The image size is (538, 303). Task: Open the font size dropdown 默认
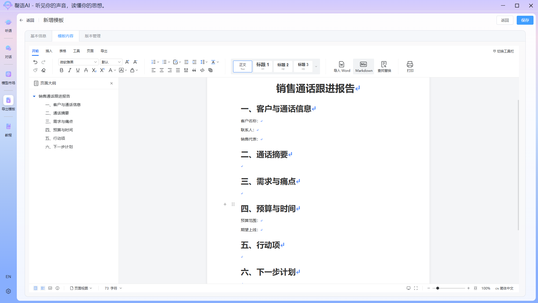coord(111,62)
